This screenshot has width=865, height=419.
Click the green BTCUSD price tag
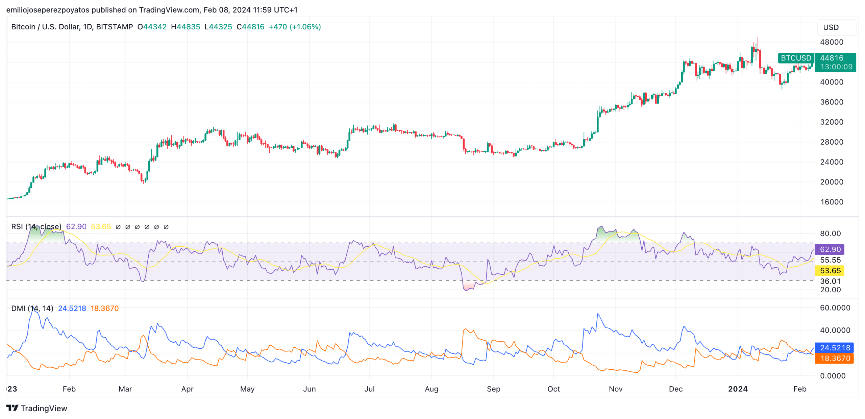click(x=795, y=58)
